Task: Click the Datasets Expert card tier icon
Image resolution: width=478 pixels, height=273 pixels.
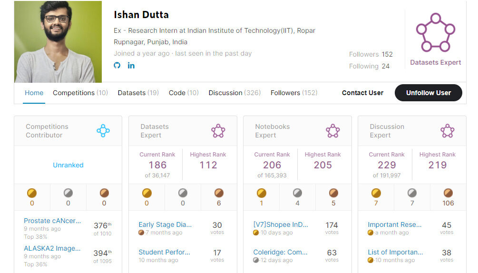Action: 218,131
